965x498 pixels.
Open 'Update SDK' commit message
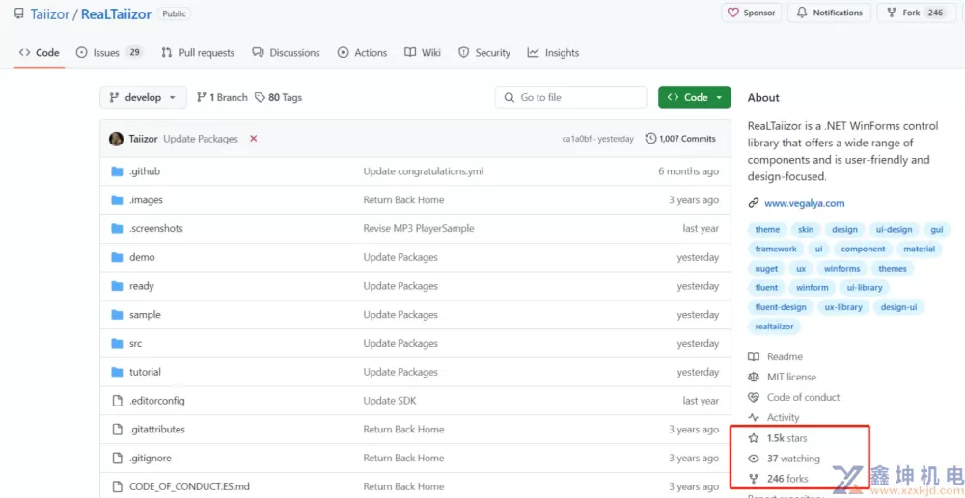388,401
